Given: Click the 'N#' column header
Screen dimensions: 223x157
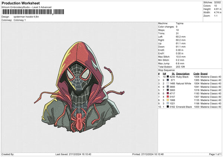Looking at the screenshot, I should [164, 74].
